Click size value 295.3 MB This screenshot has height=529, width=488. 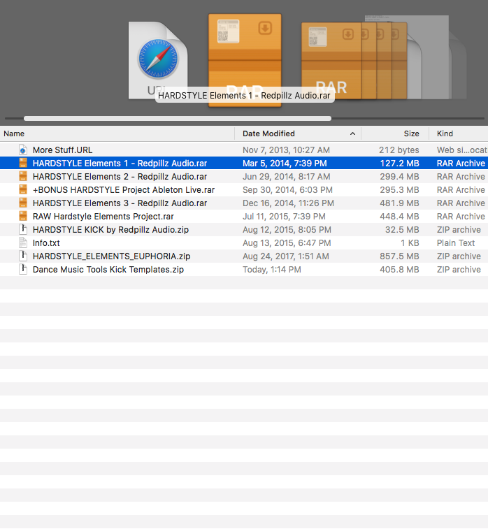coord(400,190)
